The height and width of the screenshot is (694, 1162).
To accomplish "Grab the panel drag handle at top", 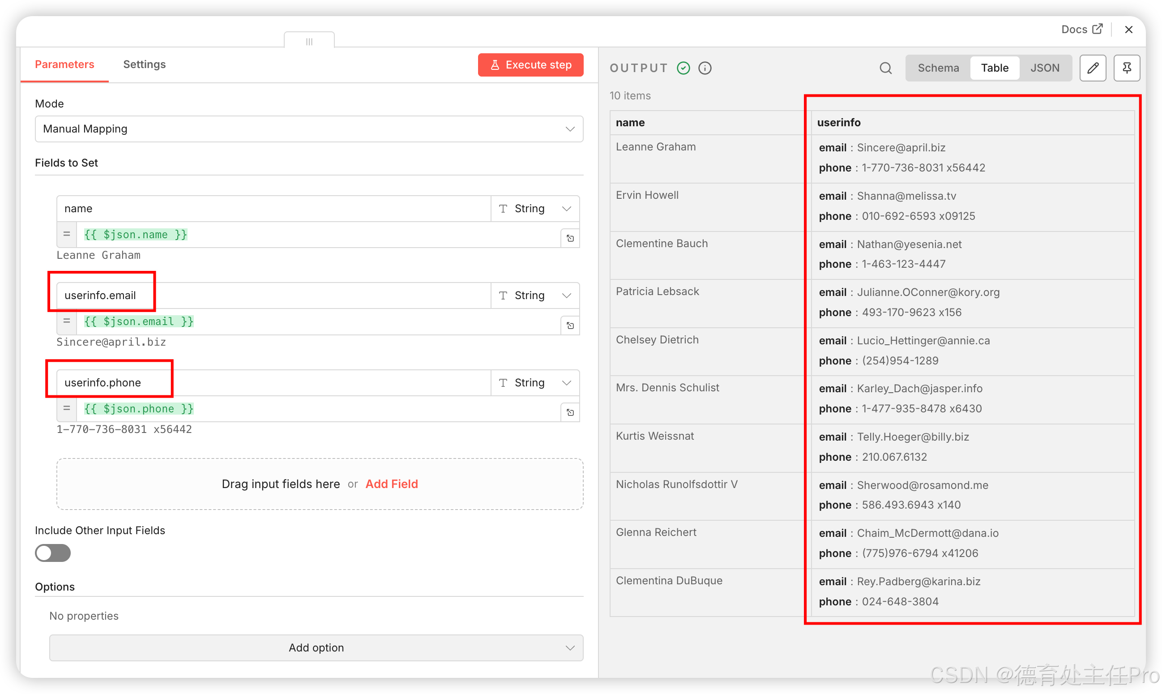I will click(x=309, y=42).
